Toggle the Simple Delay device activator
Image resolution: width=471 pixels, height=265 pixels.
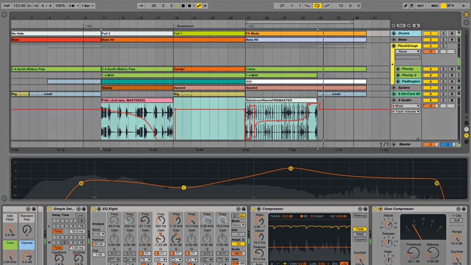tap(50, 209)
